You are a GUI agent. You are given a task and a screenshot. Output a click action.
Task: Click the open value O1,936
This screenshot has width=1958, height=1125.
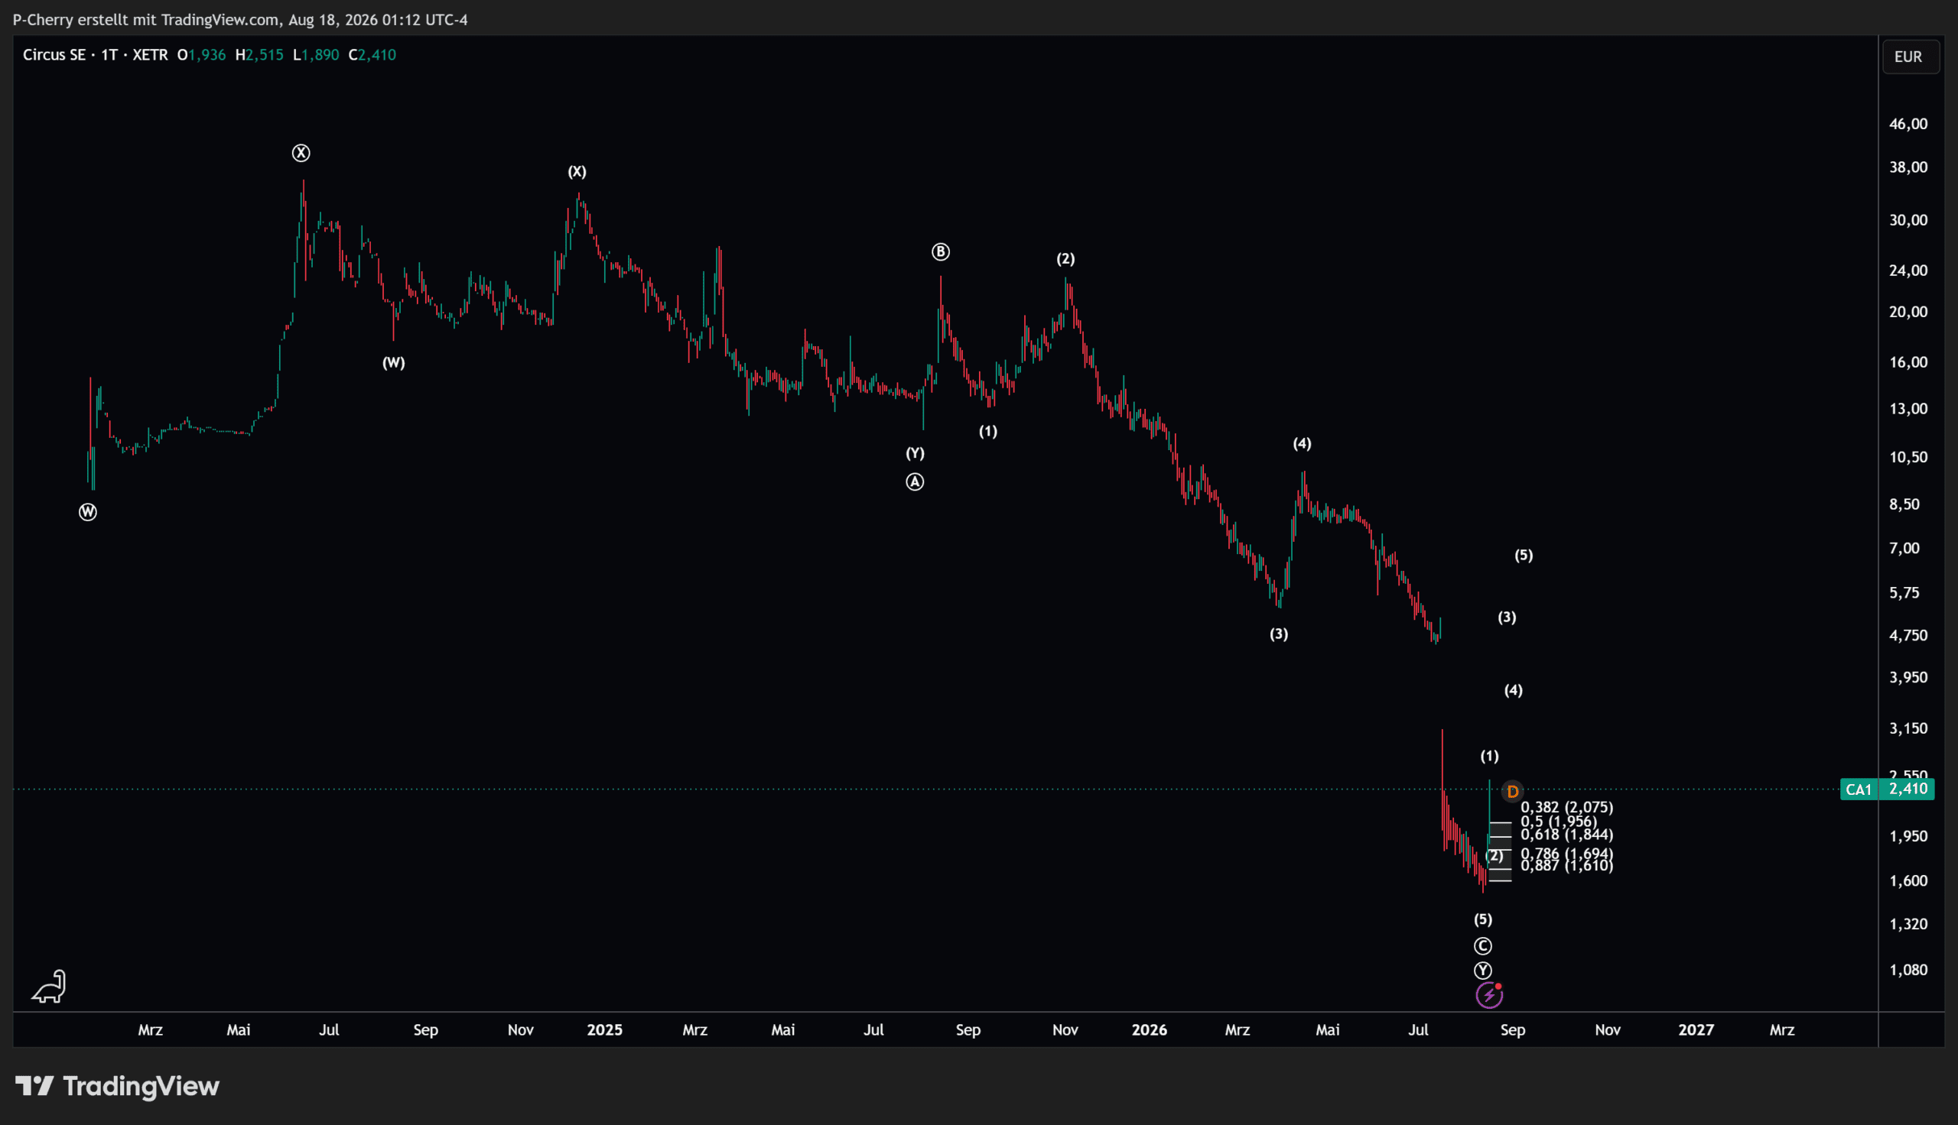tap(202, 55)
